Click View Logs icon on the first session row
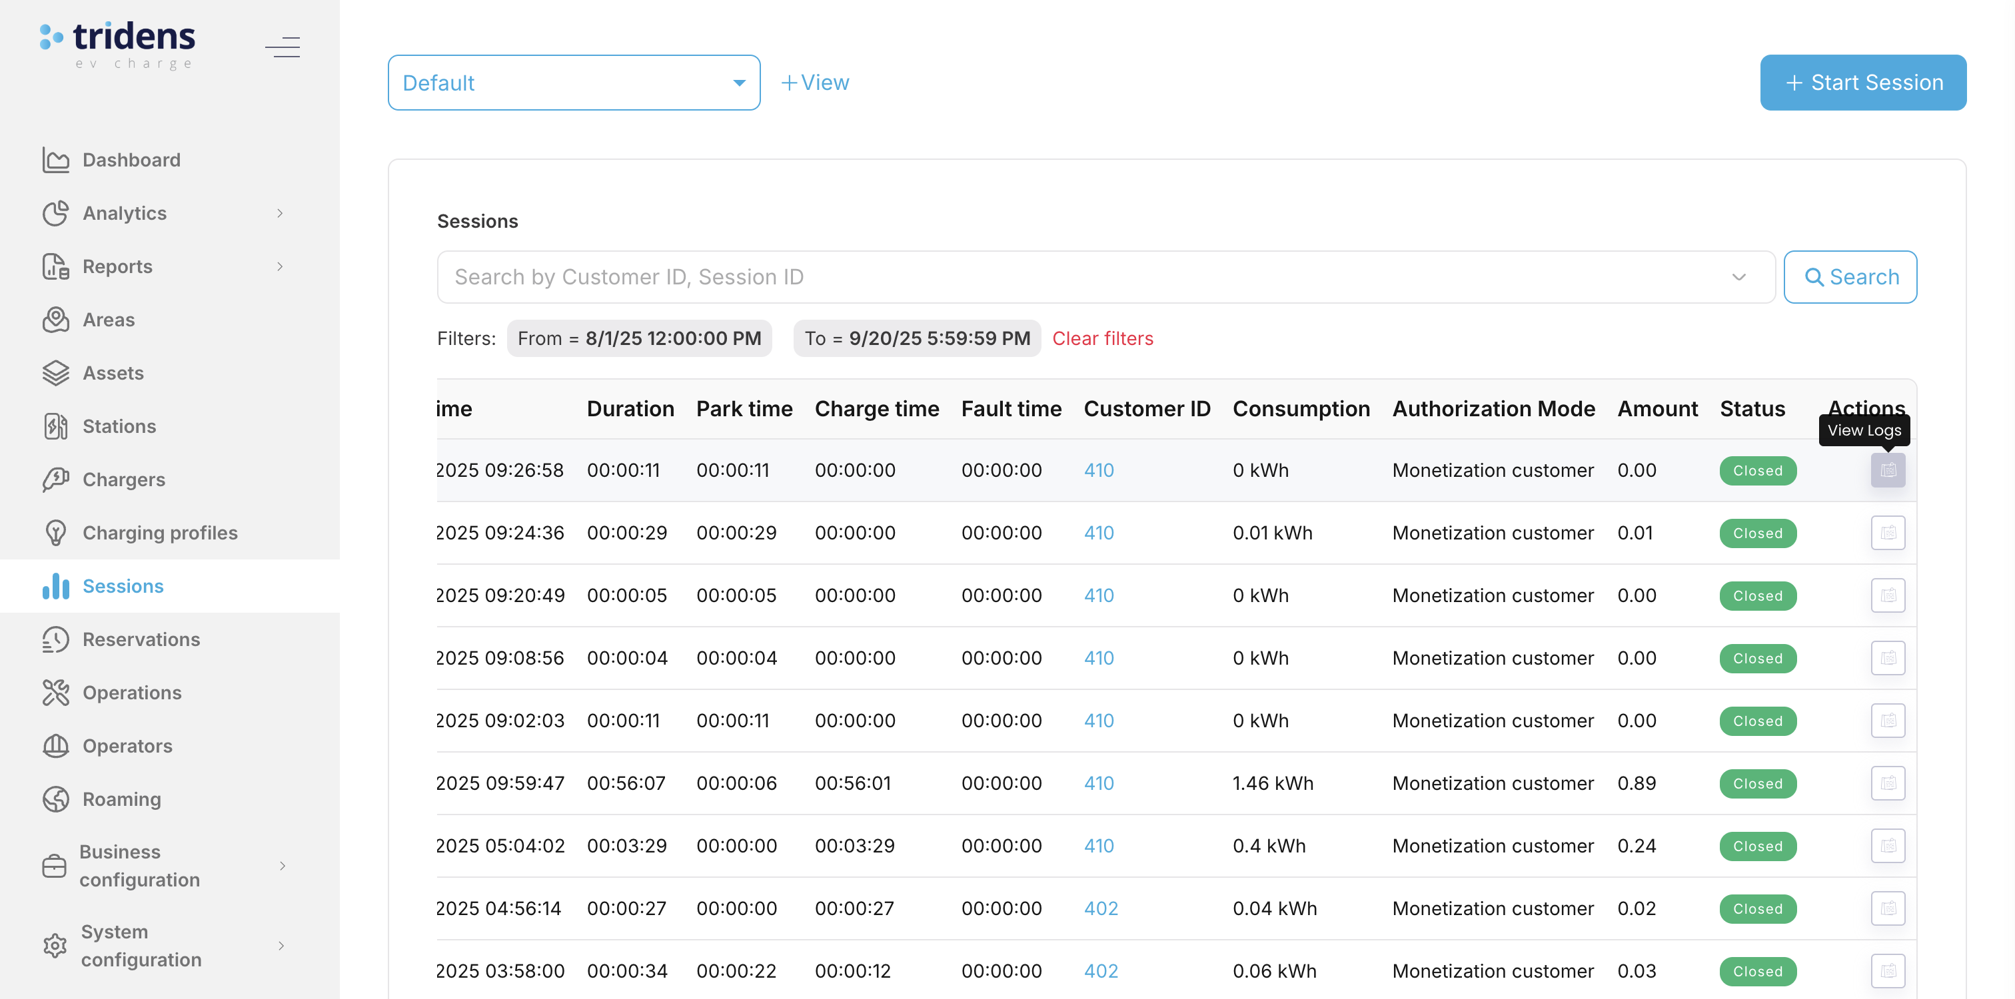2015x999 pixels. click(x=1888, y=470)
